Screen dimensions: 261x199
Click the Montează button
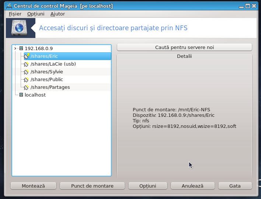[33, 186]
